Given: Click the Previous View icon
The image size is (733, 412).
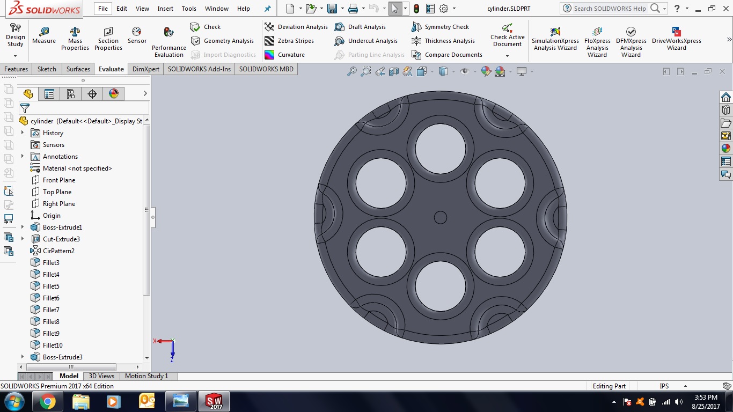Looking at the screenshot, I should click(x=380, y=71).
